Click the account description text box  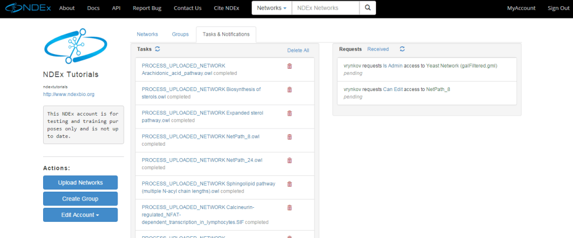tap(83, 125)
